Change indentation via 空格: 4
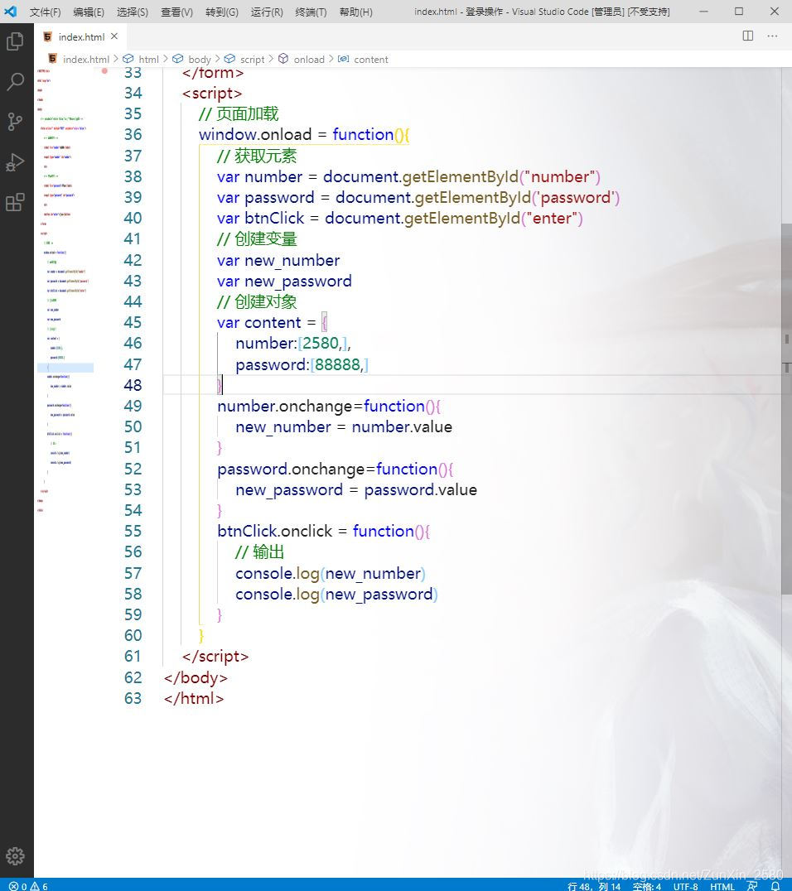The width and height of the screenshot is (792, 891). (647, 886)
